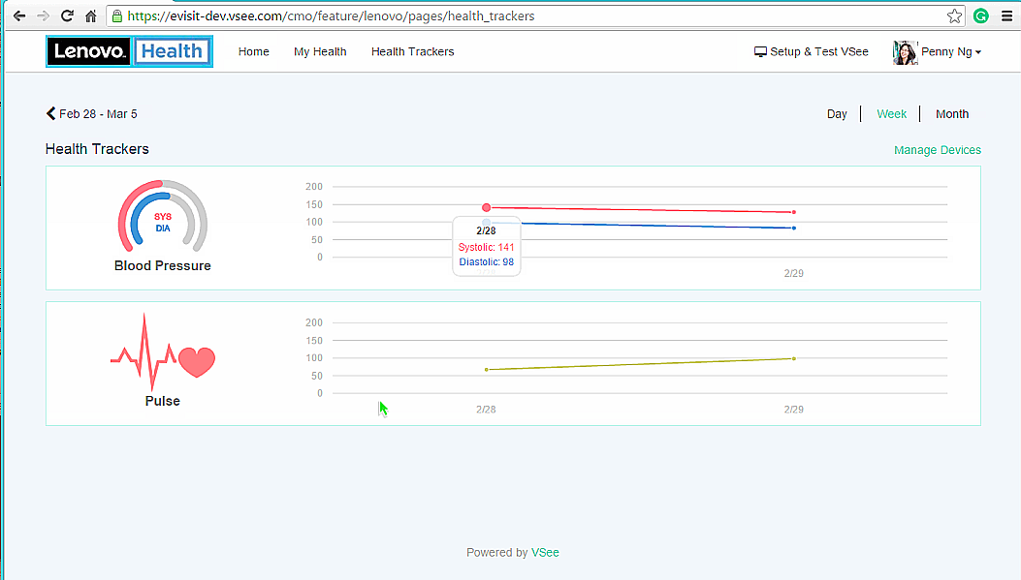Go to previous week with left chevron
1021x580 pixels.
click(50, 114)
